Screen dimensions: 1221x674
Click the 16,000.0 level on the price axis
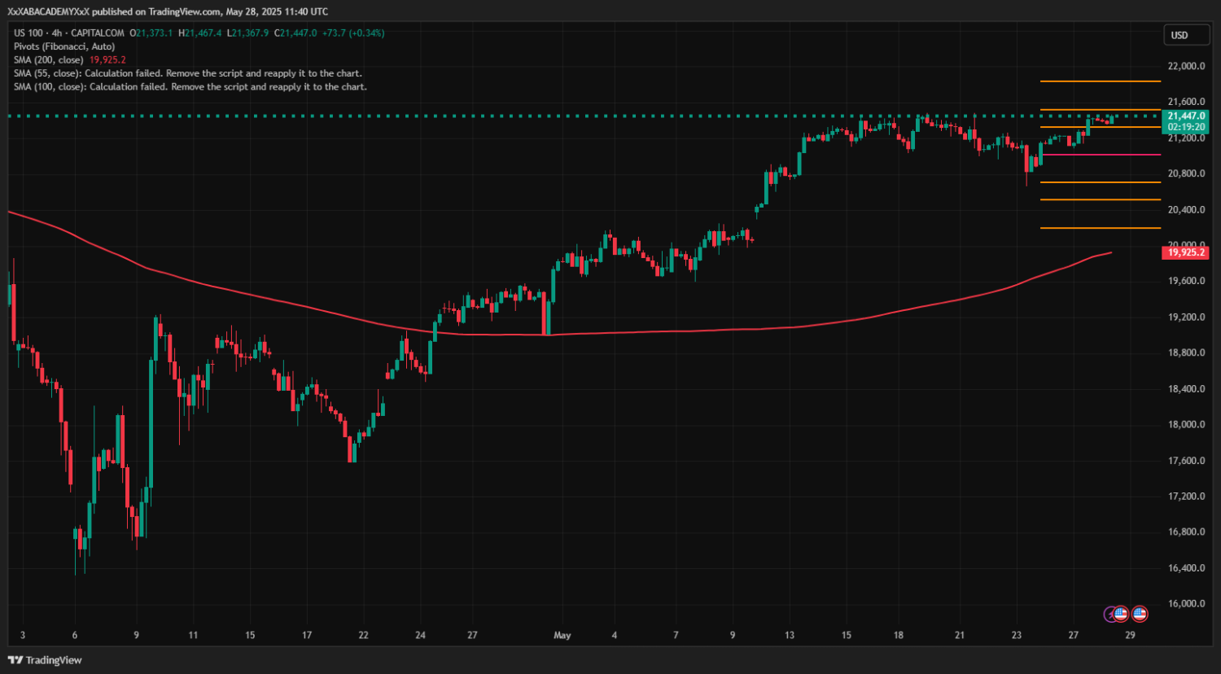pyautogui.click(x=1186, y=604)
